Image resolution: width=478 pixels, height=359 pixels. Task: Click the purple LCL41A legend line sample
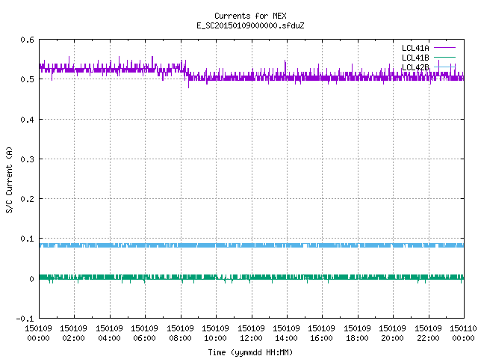(x=444, y=48)
